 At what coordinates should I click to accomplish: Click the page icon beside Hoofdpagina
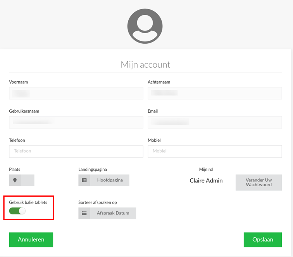[84, 180]
